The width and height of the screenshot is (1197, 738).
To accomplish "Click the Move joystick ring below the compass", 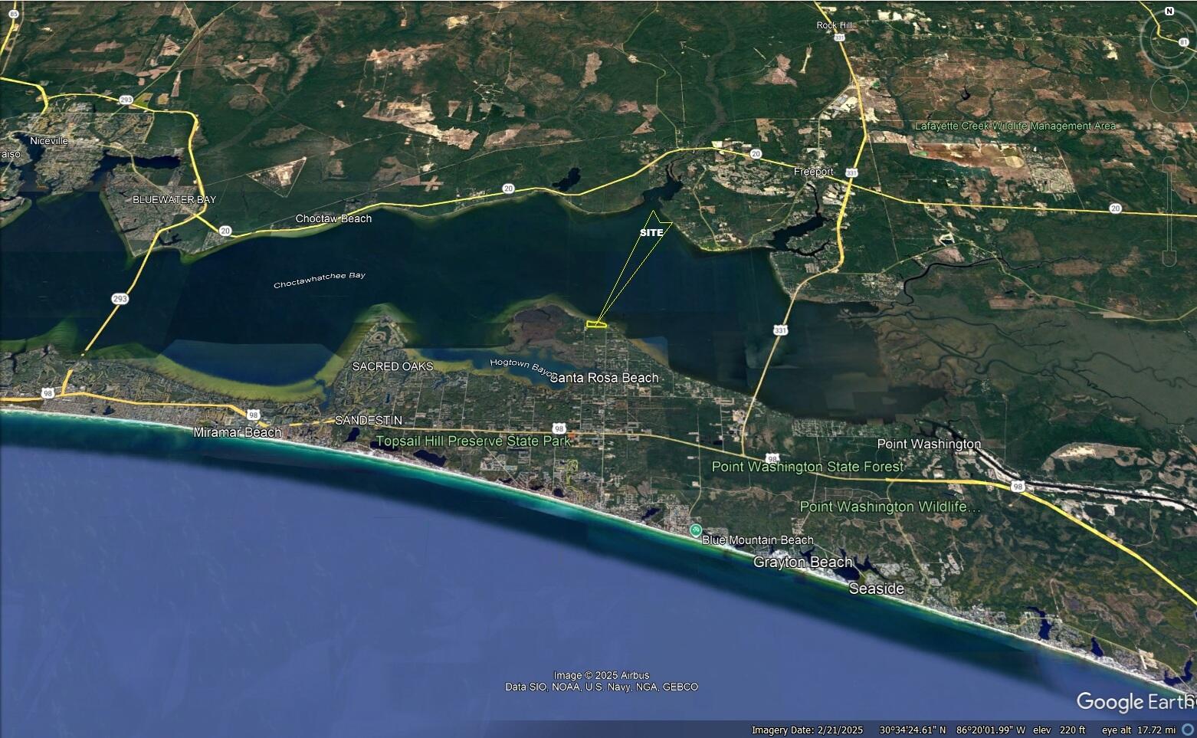I will [1169, 93].
